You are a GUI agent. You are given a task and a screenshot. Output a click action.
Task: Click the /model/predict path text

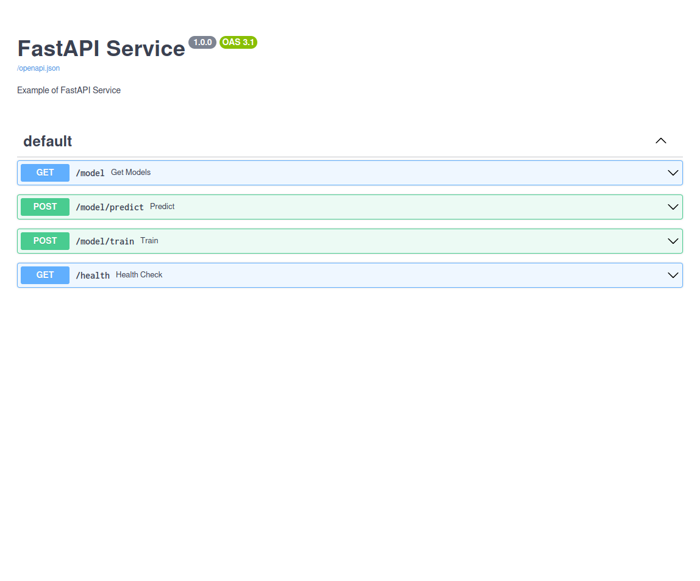110,207
